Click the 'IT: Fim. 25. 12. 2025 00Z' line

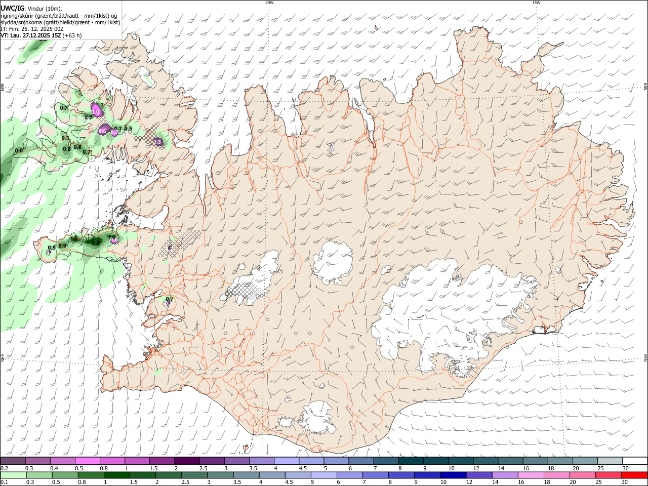(x=32, y=29)
